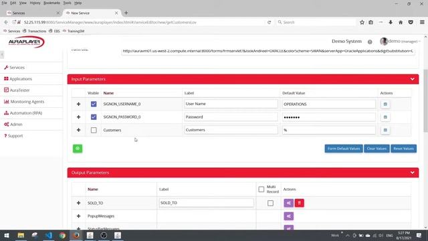
Task: Click the User Name label field
Action: pos(231,104)
